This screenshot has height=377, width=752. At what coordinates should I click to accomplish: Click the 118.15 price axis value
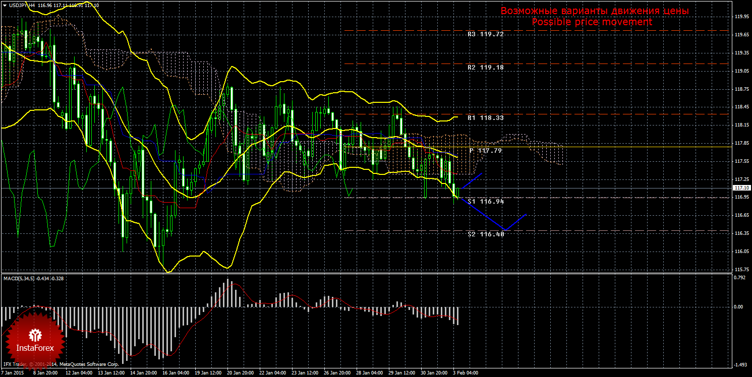[x=741, y=125]
